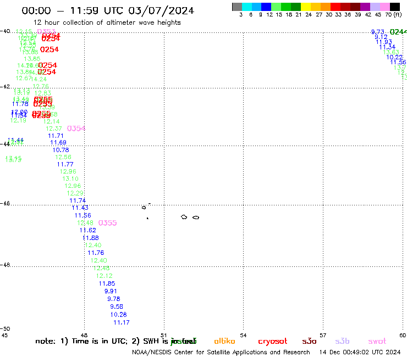Click the bright red 33 ft legend swatch
This screenshot has width=407, height=357.
[335, 7]
